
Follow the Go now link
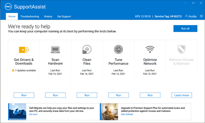pyautogui.click(x=33, y=114)
